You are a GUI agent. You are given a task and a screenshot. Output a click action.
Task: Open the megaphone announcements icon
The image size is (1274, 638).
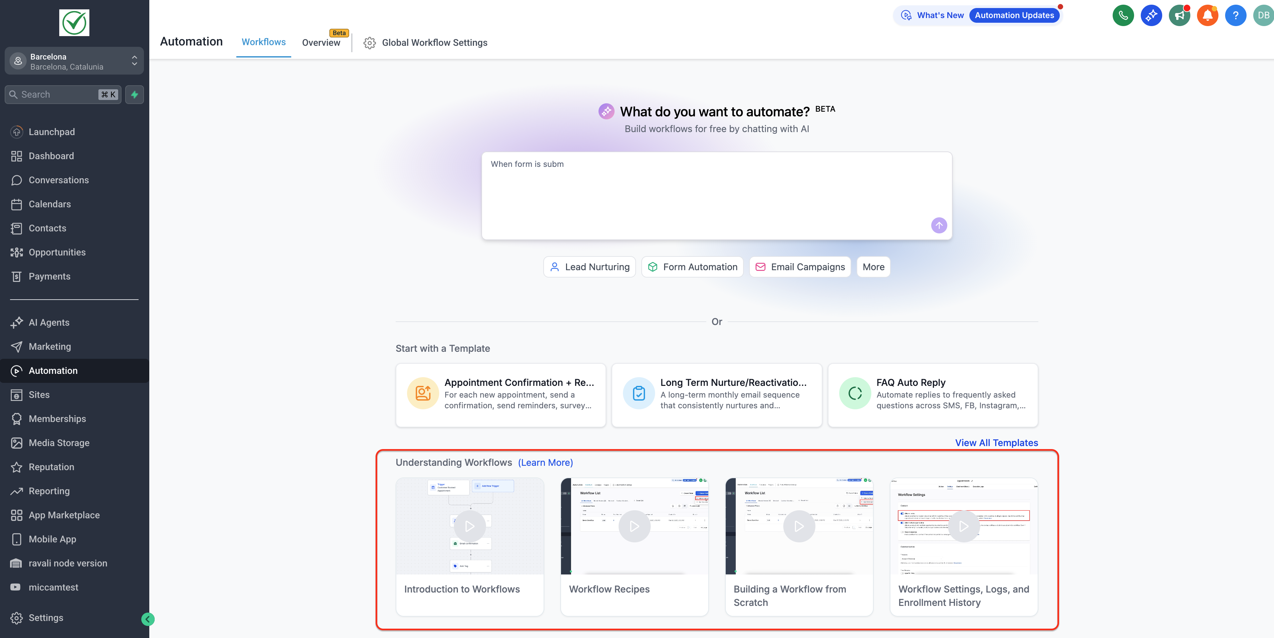pos(1179,15)
